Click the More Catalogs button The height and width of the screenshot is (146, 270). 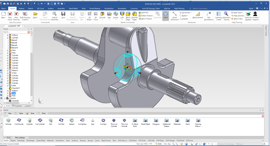(20, 137)
